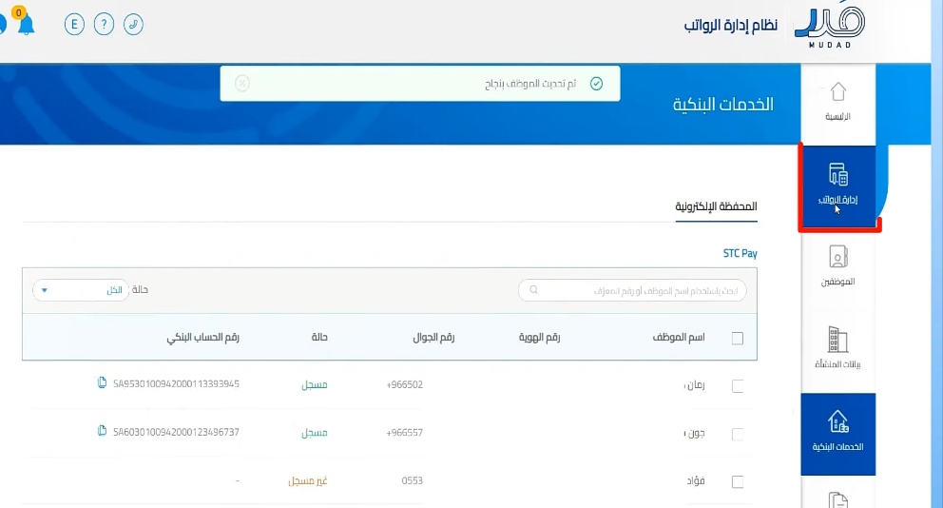943x508 pixels.
Task: Focus the employee search field
Action: (632, 290)
